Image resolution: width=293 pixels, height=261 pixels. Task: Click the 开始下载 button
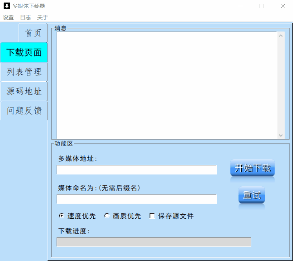point(252,168)
